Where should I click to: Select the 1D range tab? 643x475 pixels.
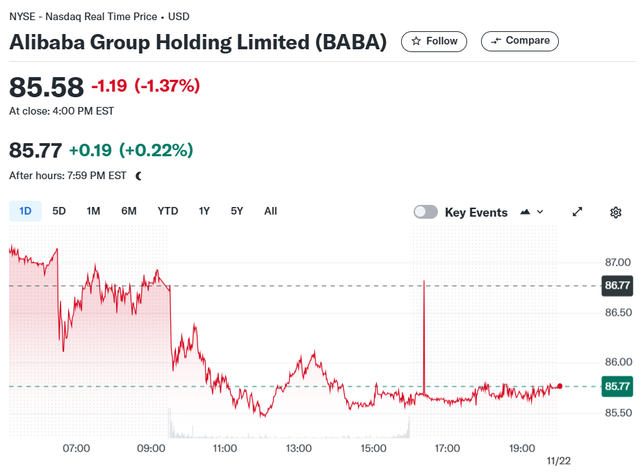pos(26,211)
